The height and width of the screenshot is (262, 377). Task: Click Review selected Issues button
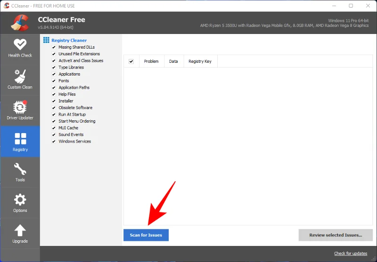coord(335,235)
